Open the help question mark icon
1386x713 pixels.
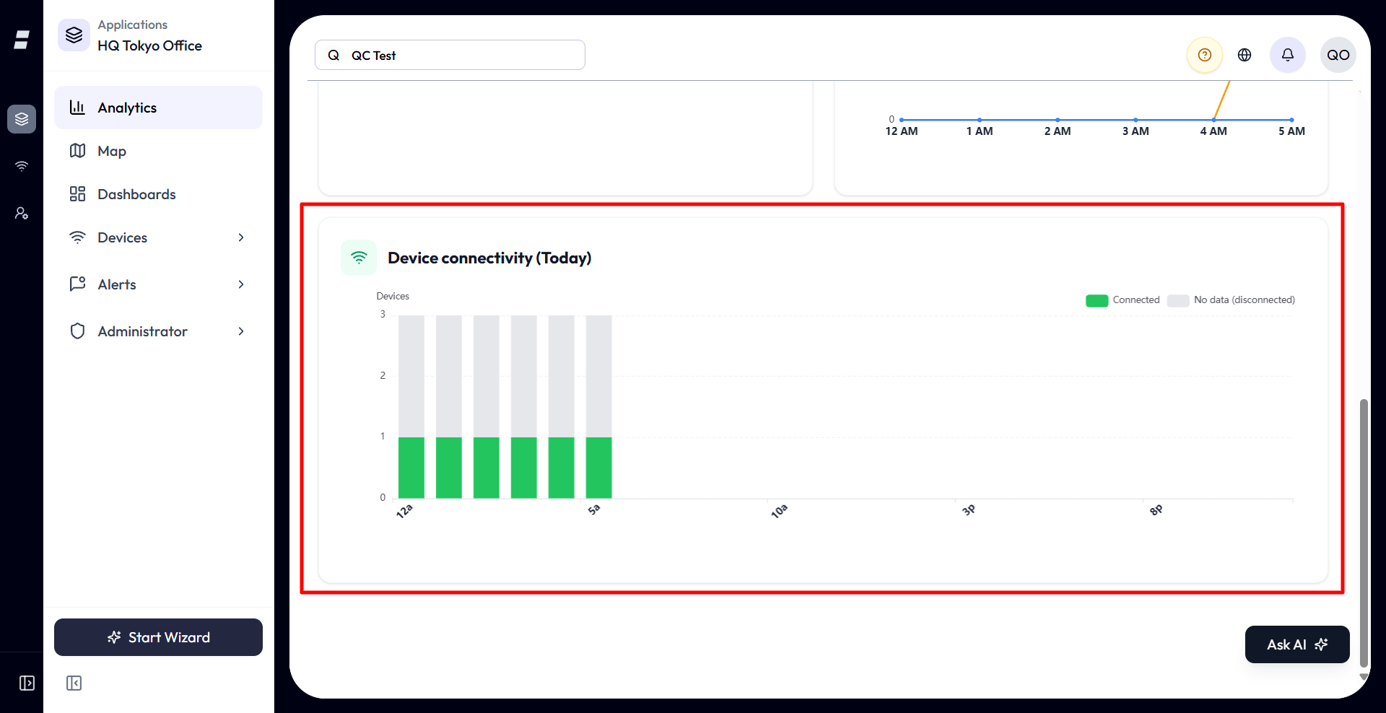click(x=1204, y=55)
